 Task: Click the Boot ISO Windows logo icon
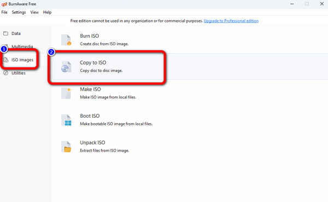point(66,120)
